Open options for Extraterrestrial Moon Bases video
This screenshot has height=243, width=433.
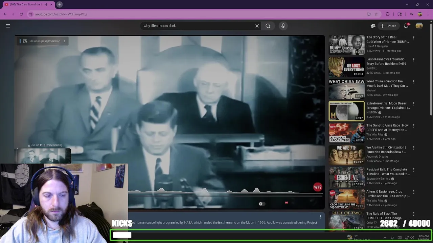[x=413, y=104]
